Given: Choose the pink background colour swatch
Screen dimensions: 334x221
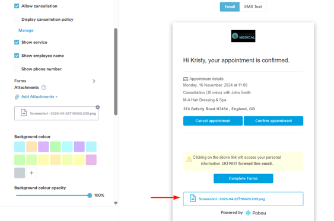Looking at the screenshot, I should pos(91,160).
